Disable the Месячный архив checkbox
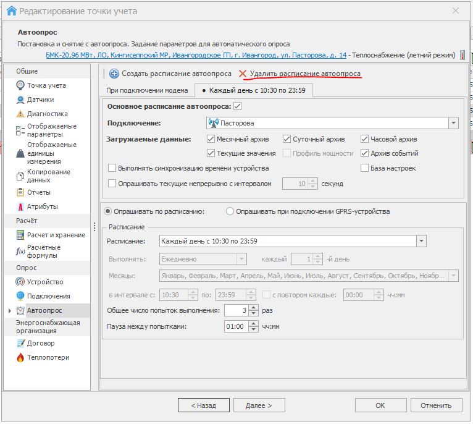 click(x=211, y=139)
